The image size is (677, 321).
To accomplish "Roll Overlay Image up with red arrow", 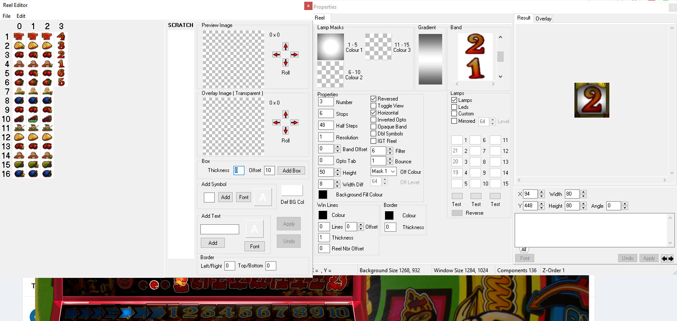I will point(285,114).
